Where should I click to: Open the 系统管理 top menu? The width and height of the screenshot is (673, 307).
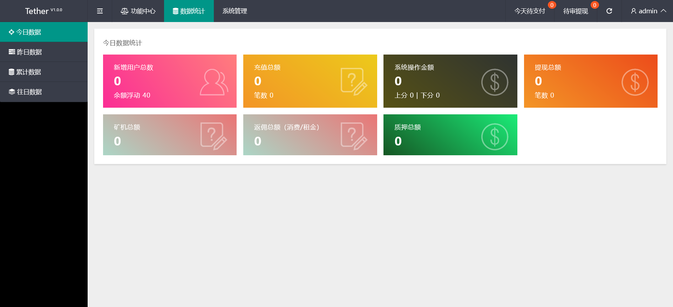[235, 11]
